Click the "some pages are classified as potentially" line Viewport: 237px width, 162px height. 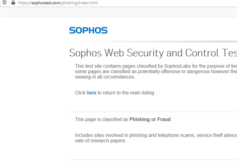pyautogui.click(x=156, y=72)
